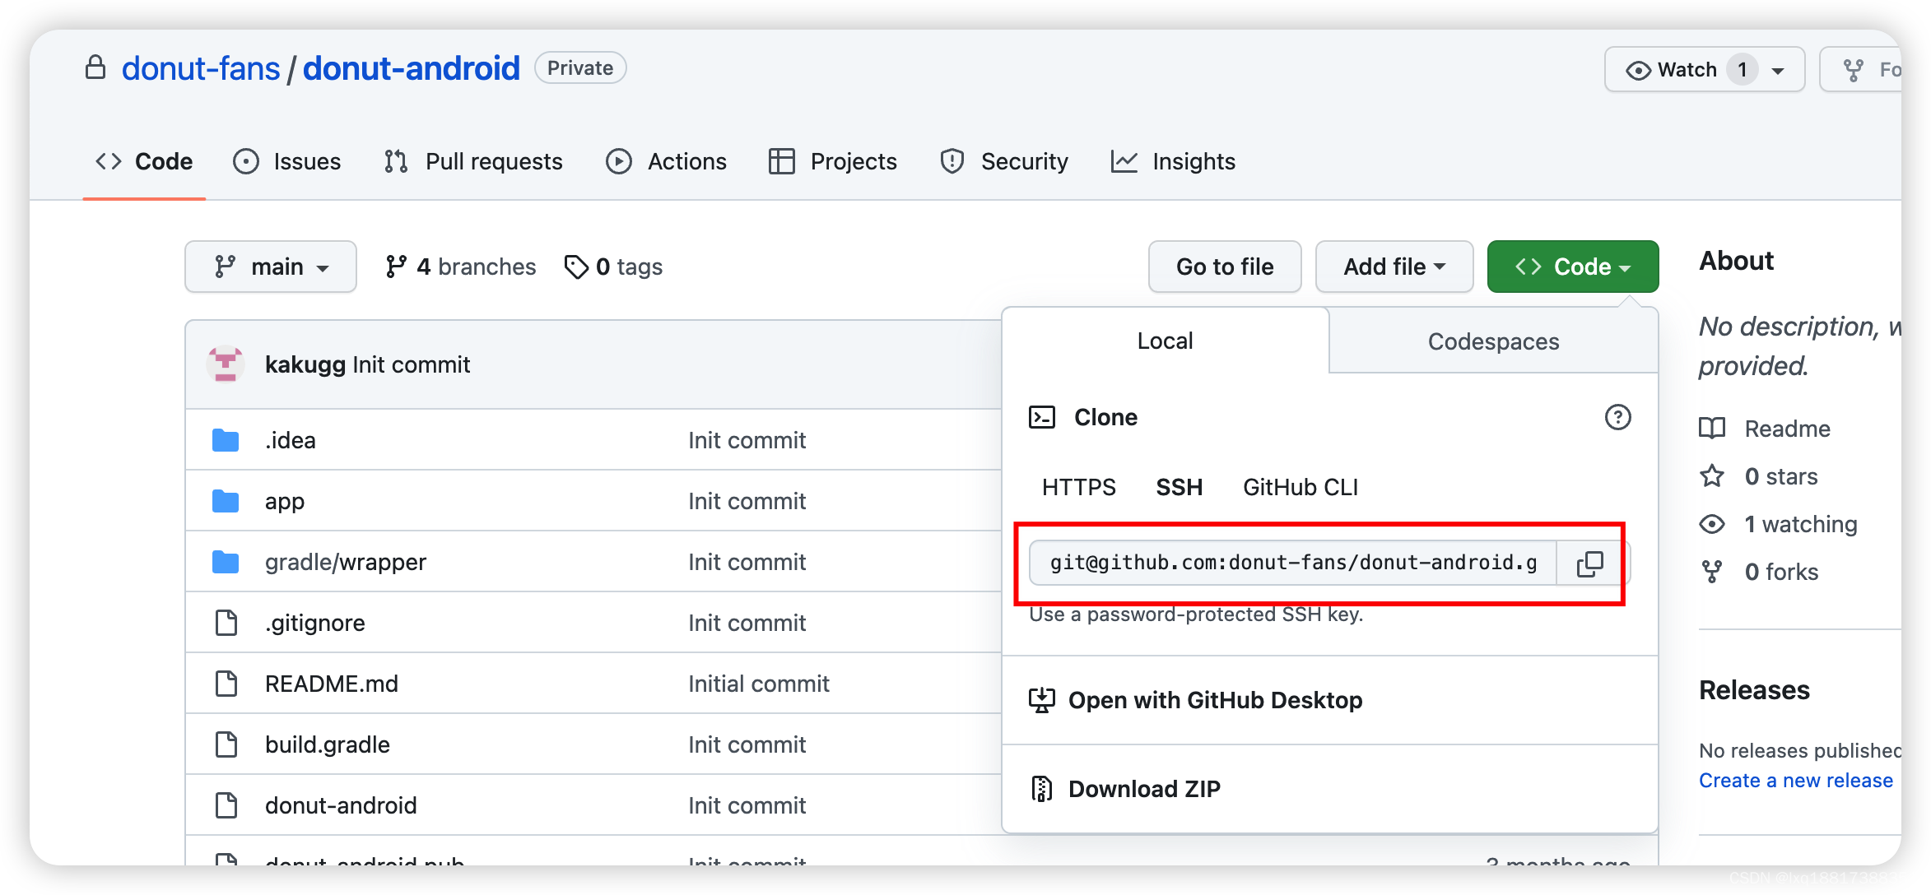Select the Local tab in clone popup
This screenshot has height=895, width=1931.
point(1166,341)
